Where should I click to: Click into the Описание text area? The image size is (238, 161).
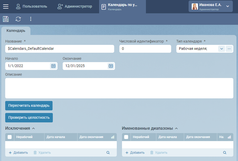(119, 88)
